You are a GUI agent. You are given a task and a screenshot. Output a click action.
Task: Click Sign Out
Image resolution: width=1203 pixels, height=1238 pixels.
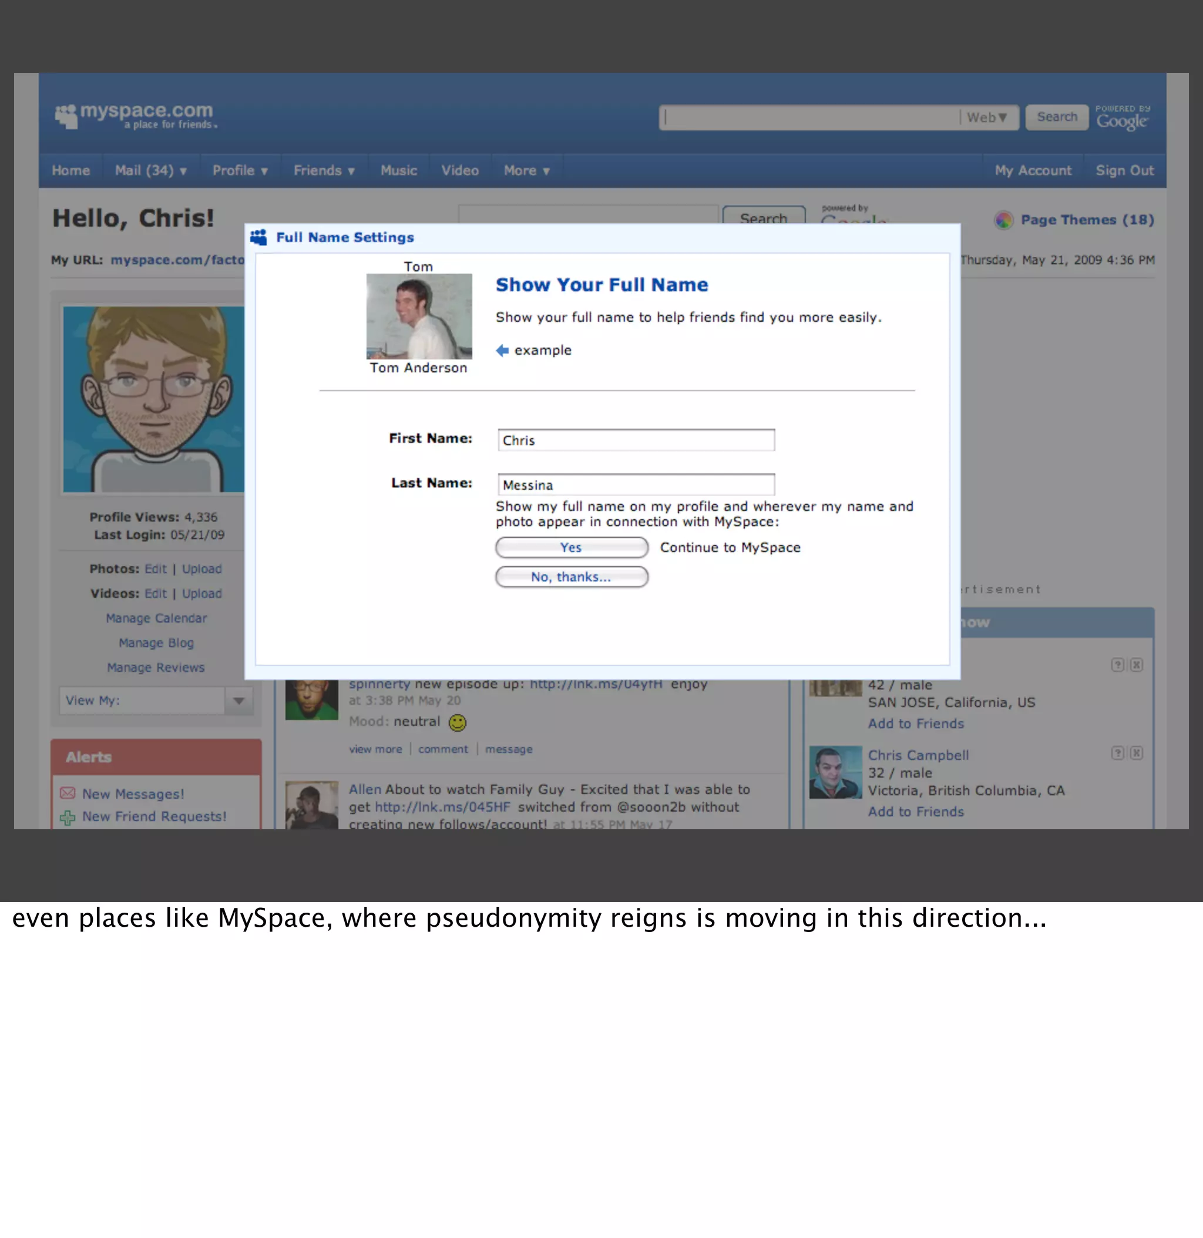click(1125, 170)
